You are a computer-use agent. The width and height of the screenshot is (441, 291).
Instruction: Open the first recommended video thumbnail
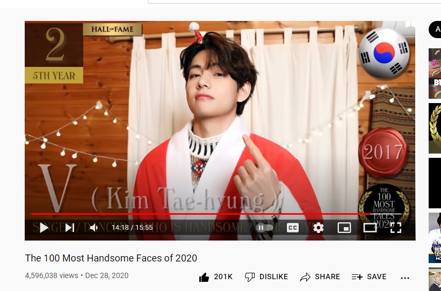pyautogui.click(x=435, y=74)
